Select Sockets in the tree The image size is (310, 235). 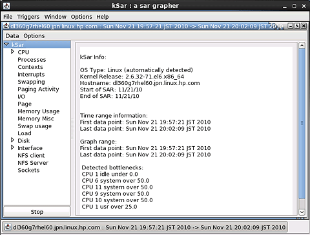tap(28, 170)
